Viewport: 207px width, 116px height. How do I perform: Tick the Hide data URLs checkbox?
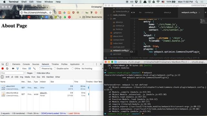[x=35, y=73]
